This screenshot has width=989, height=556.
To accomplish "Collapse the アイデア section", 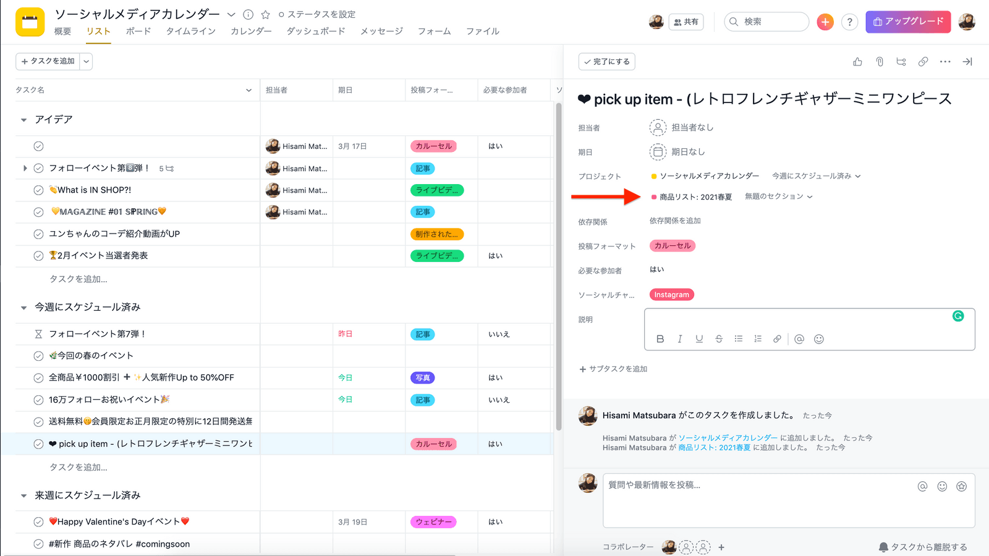I will coord(24,120).
